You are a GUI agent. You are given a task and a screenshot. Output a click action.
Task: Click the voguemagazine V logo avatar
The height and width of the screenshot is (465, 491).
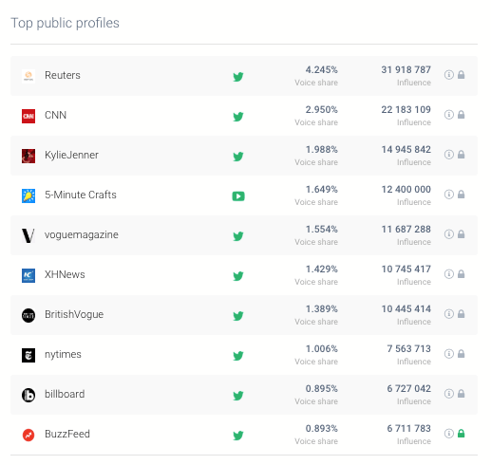[x=28, y=235]
